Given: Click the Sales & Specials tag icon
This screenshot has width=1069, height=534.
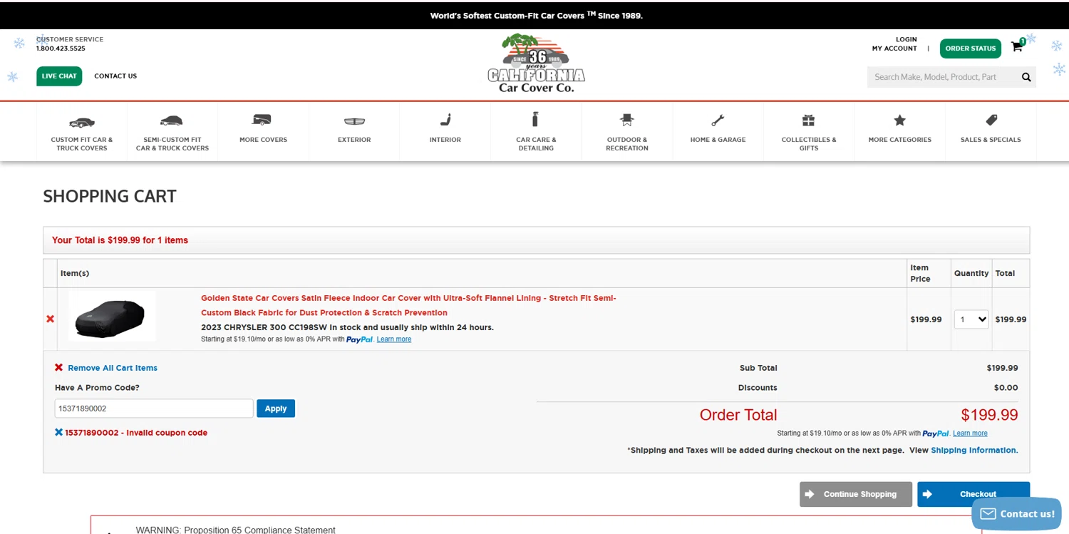Looking at the screenshot, I should click(x=991, y=120).
